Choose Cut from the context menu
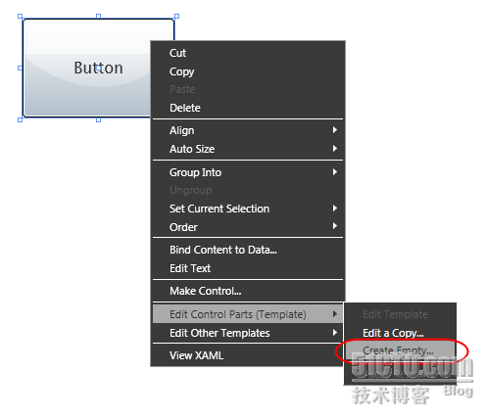The image size is (487, 418). 248,53
